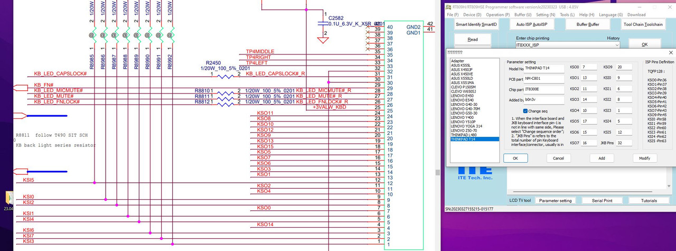Select ASUS K55SL in the model list

[474, 65]
